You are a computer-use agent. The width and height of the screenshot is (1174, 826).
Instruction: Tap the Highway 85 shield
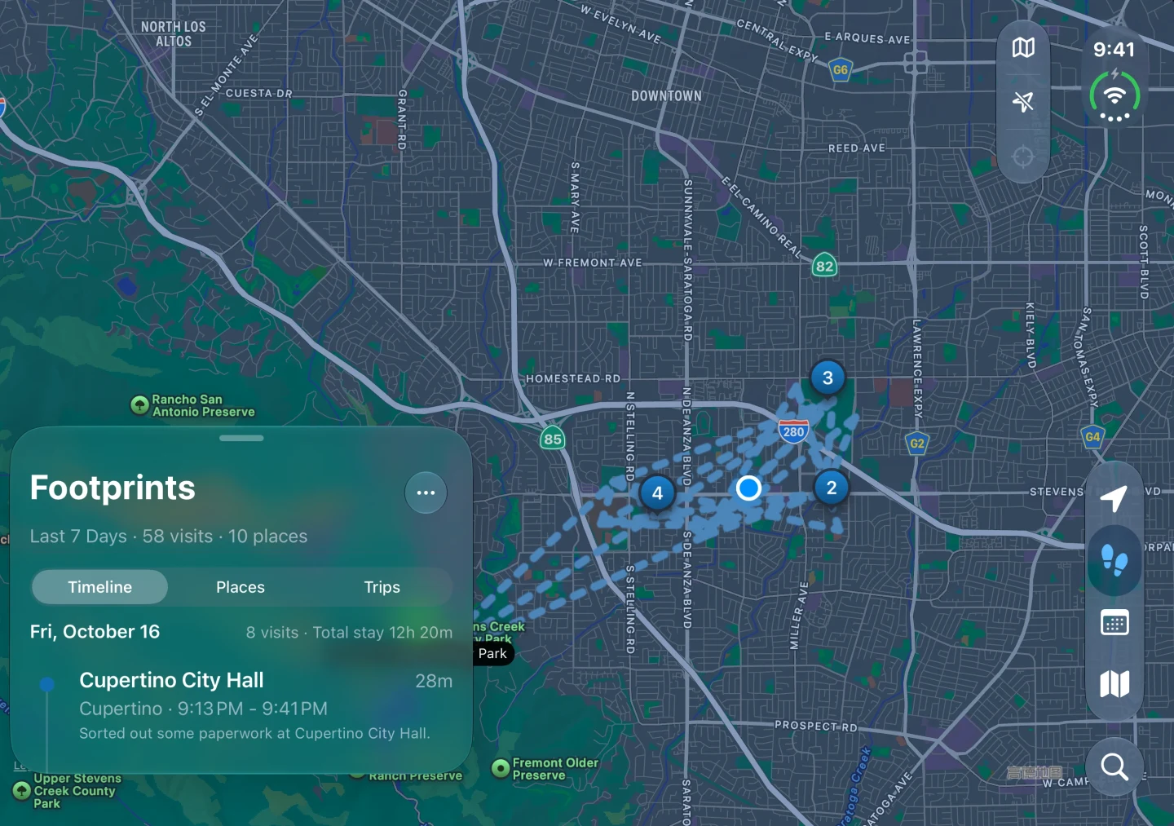coord(553,439)
